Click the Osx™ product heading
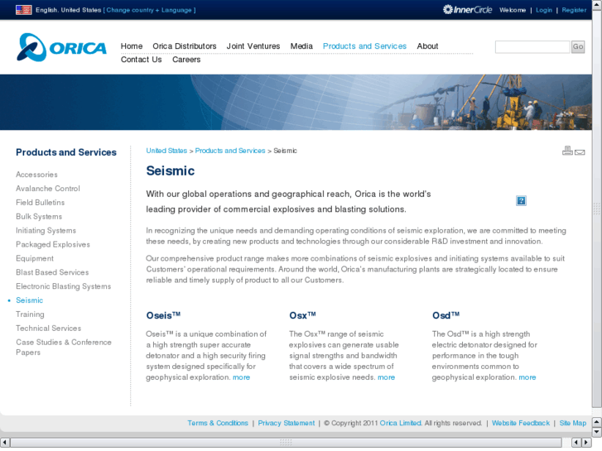 pyautogui.click(x=302, y=315)
